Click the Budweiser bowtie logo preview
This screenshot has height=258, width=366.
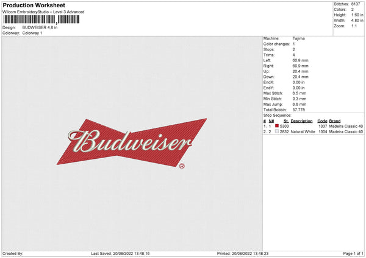[131, 142]
